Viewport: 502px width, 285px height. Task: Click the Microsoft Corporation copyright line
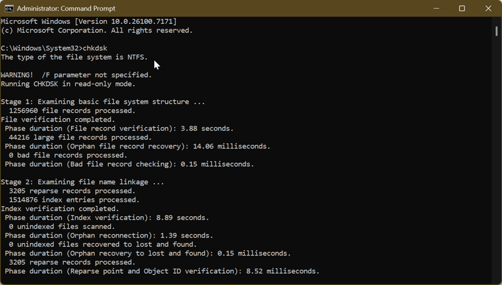[97, 30]
